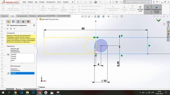Open help for Зеркальное отражение
Viewport: 170px width, 95px height.
pyautogui.click(x=34, y=25)
